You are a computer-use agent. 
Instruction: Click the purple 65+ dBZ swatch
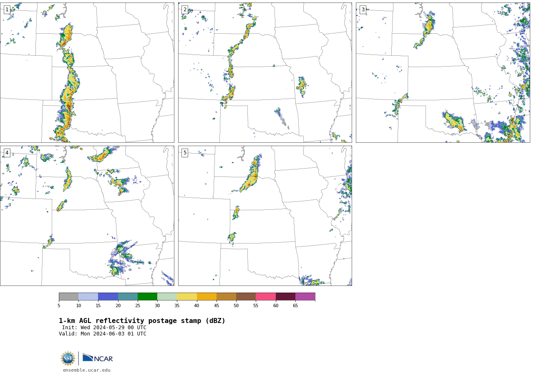pos(305,297)
